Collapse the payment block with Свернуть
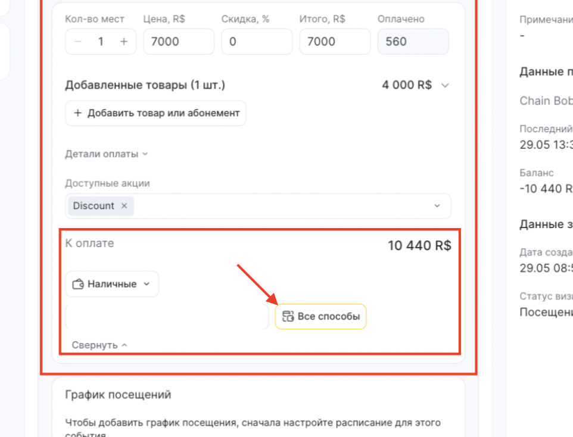 pos(99,345)
